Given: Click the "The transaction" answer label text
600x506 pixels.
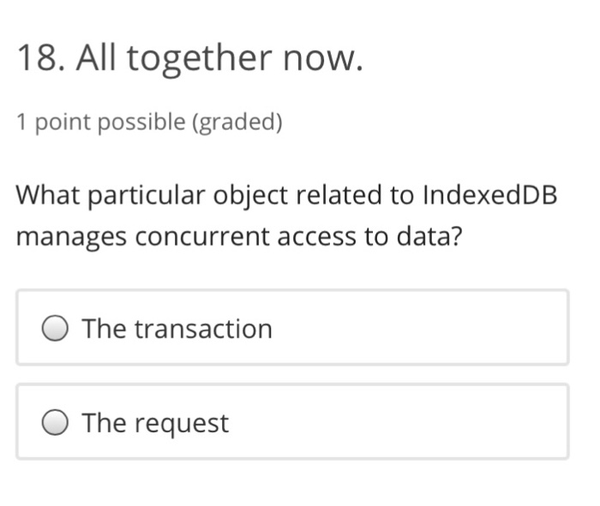Looking at the screenshot, I should 177,329.
